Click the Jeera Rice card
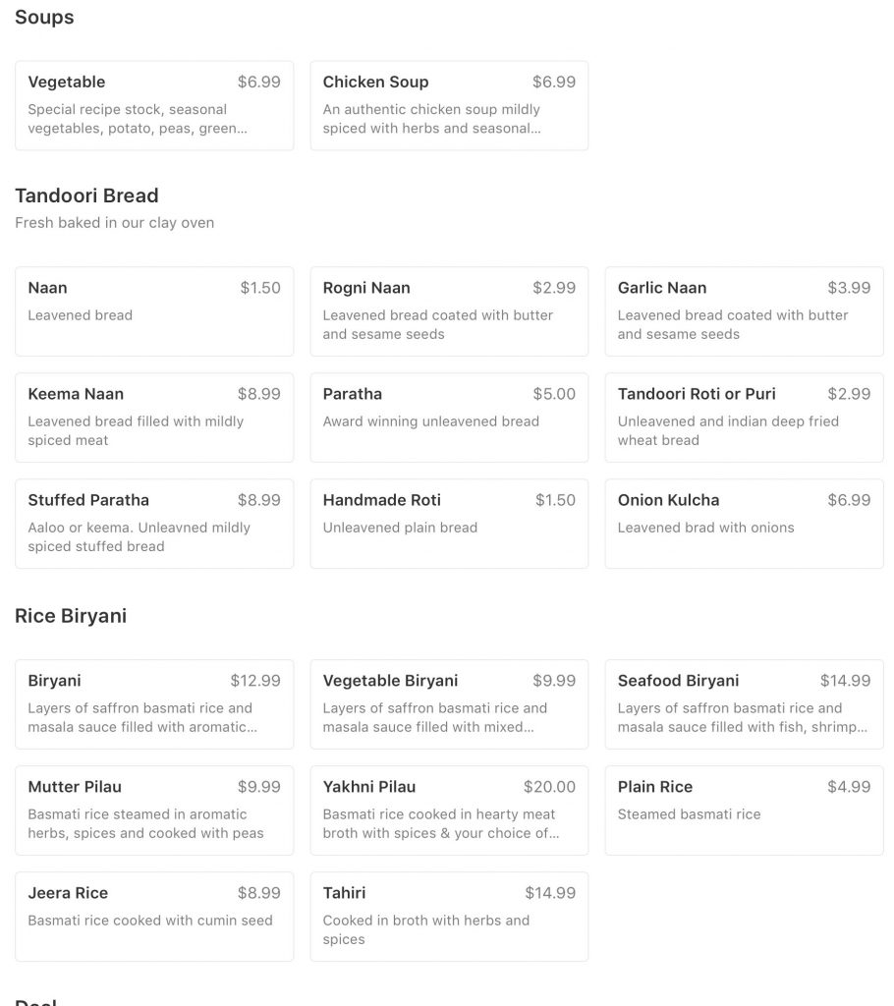 154,917
